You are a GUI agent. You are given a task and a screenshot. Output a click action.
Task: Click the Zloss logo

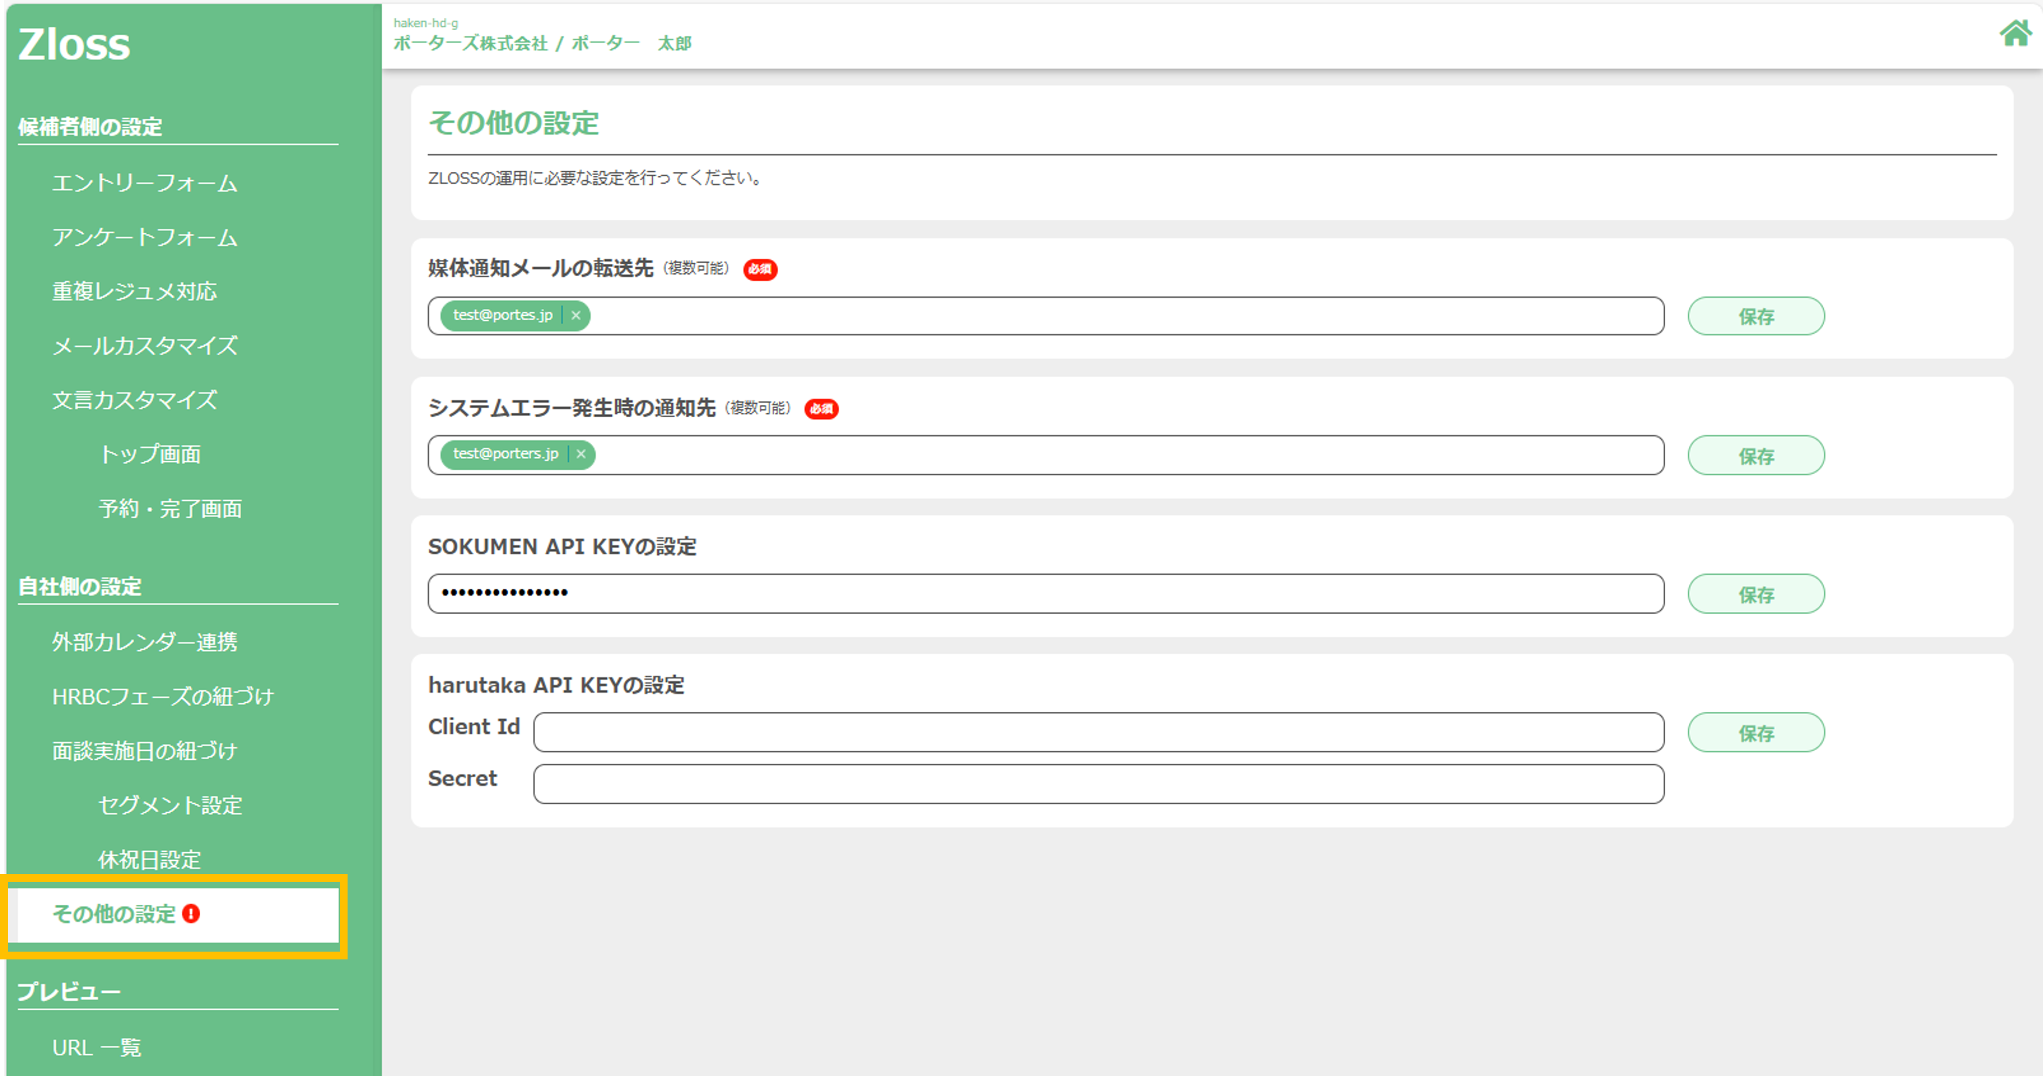(74, 45)
